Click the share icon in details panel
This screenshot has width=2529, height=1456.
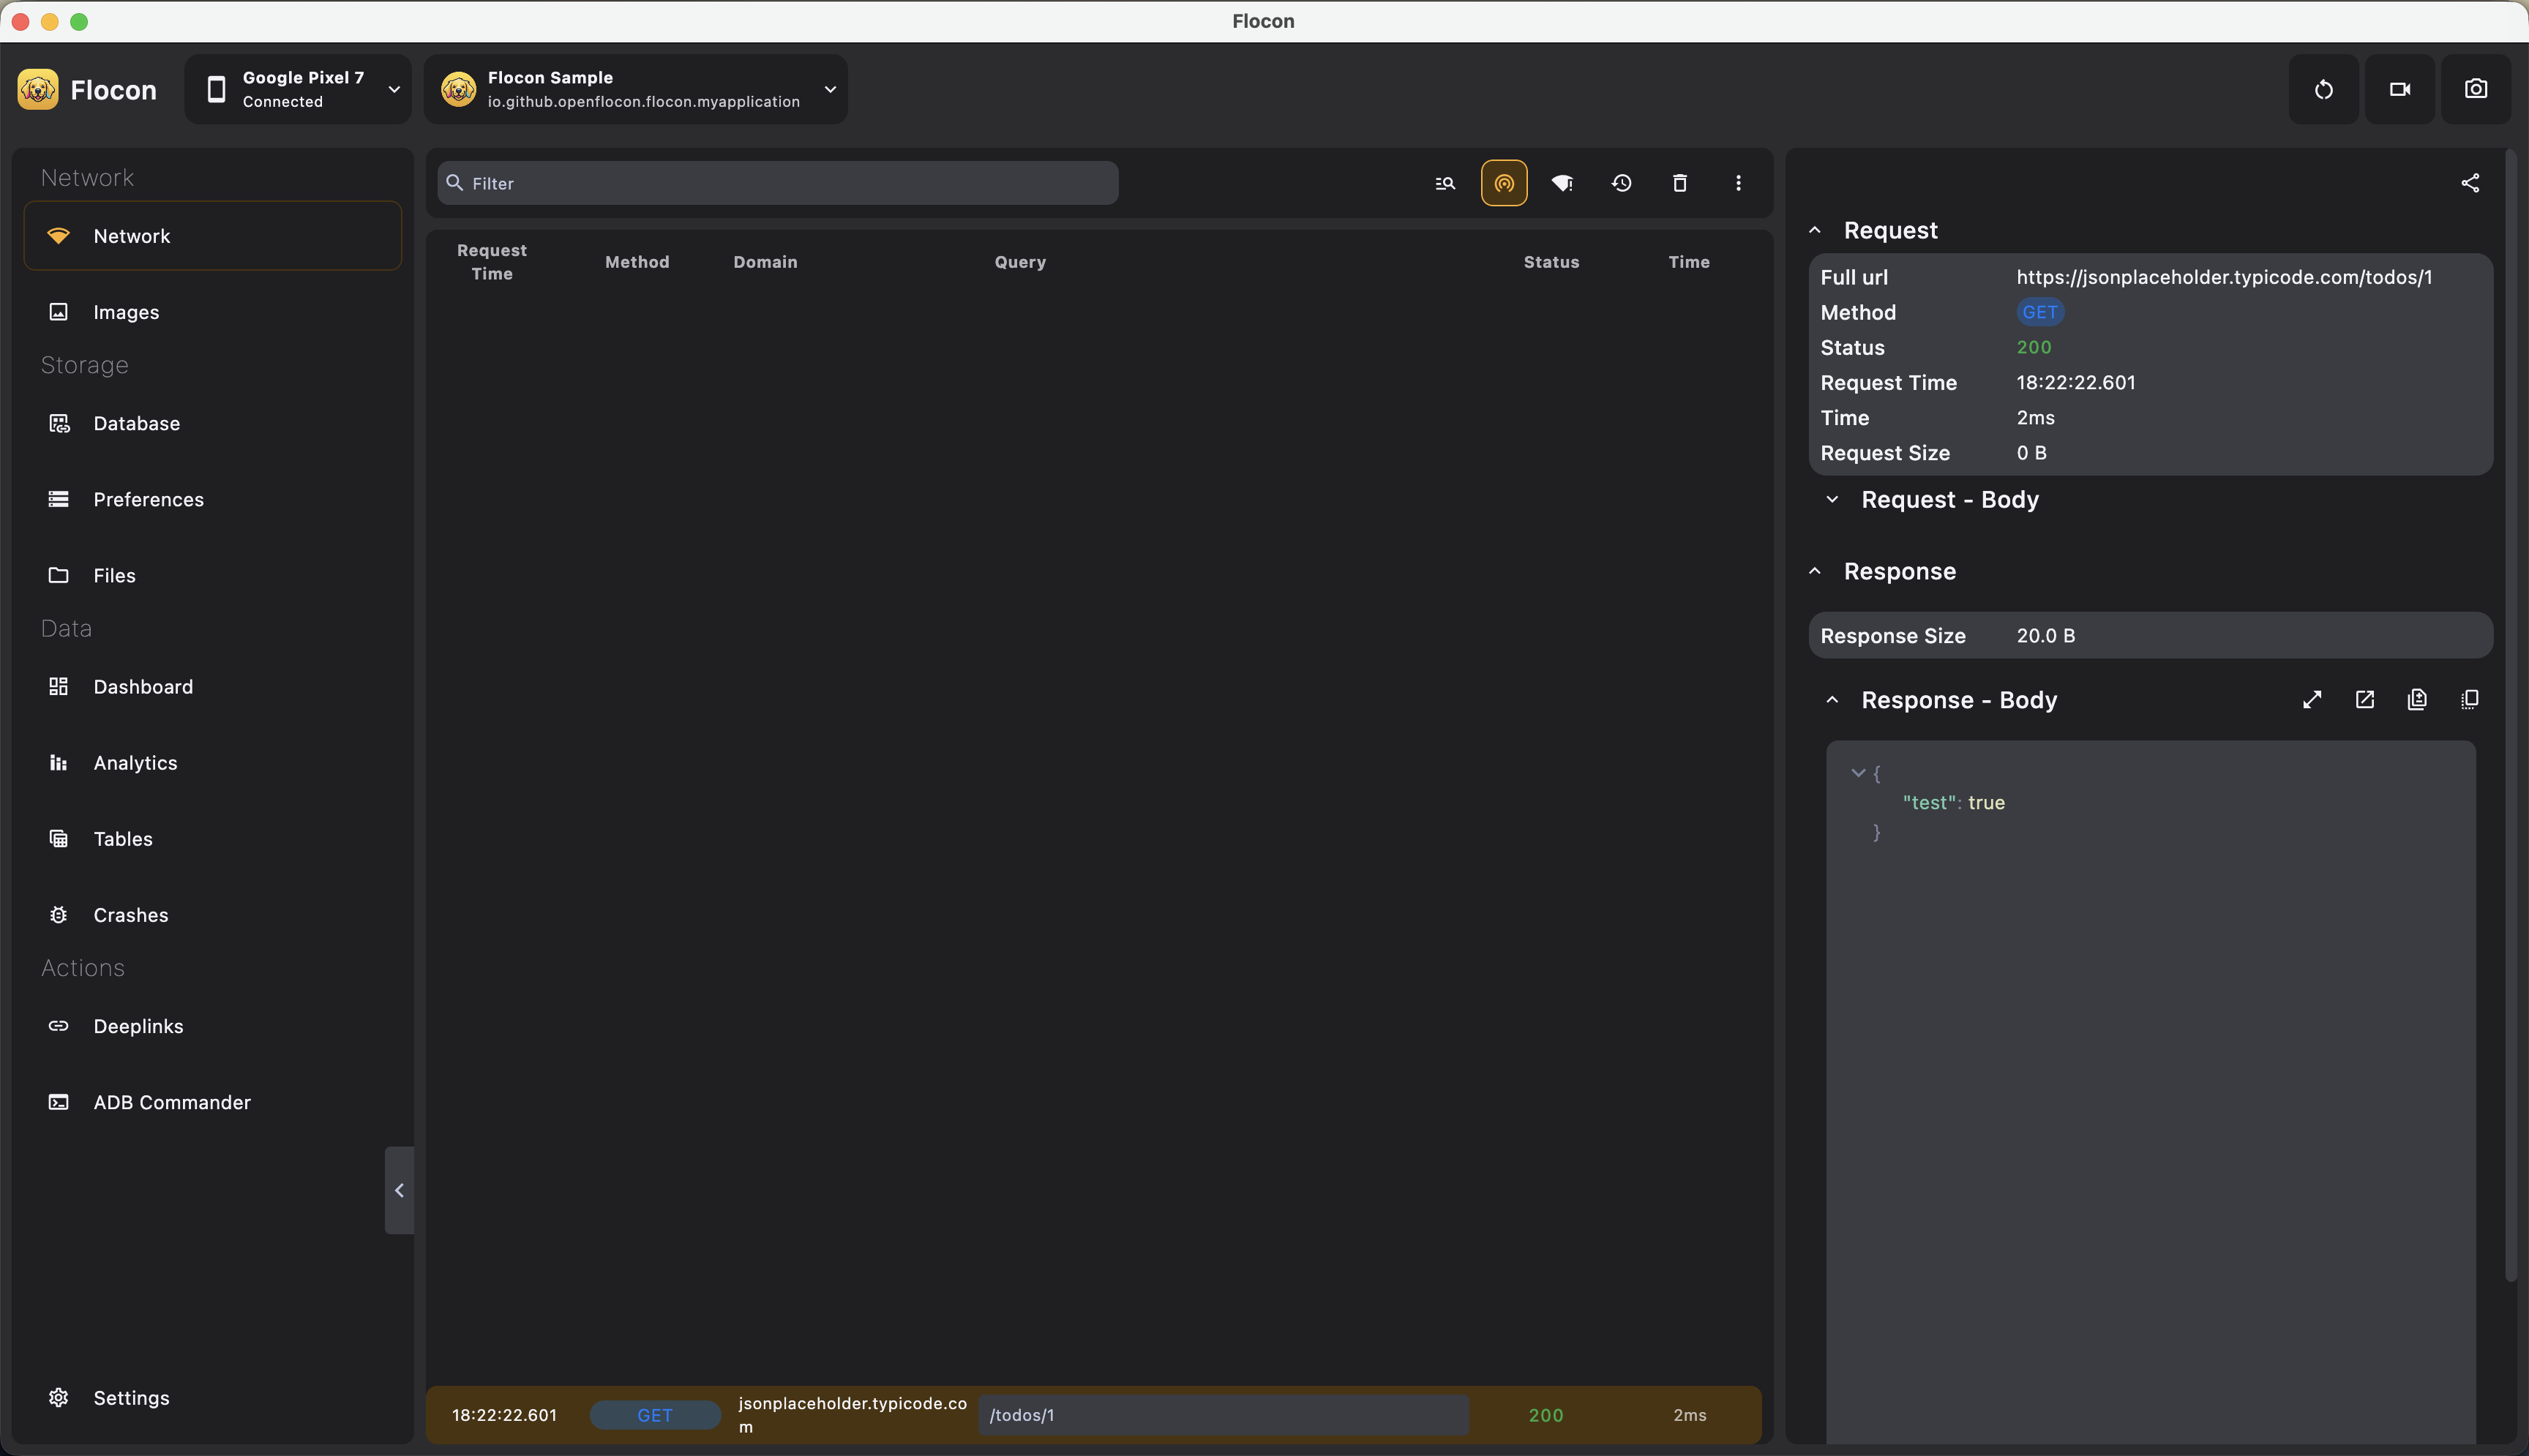[2470, 183]
